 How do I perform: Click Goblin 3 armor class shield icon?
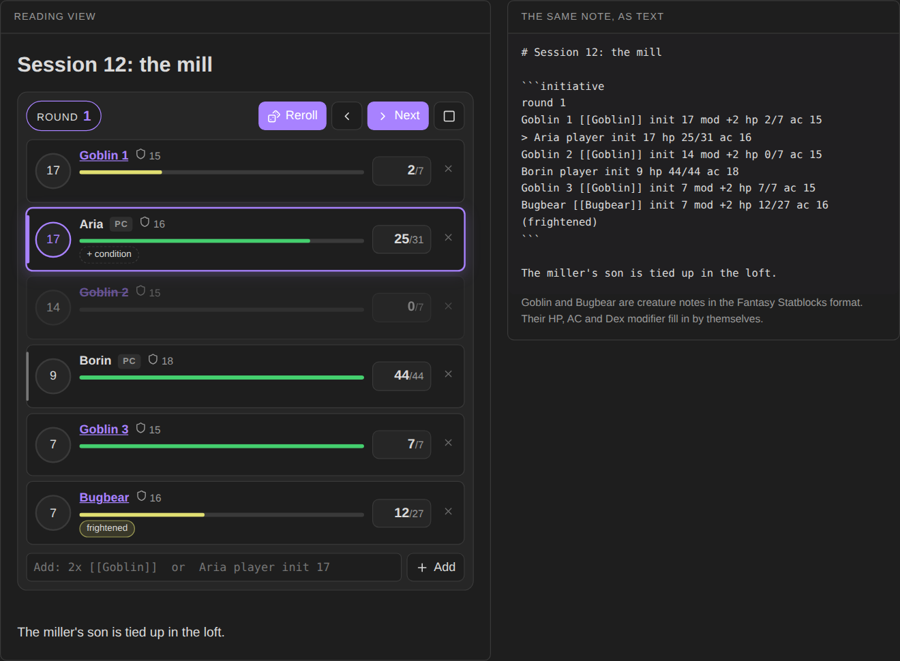pos(140,429)
